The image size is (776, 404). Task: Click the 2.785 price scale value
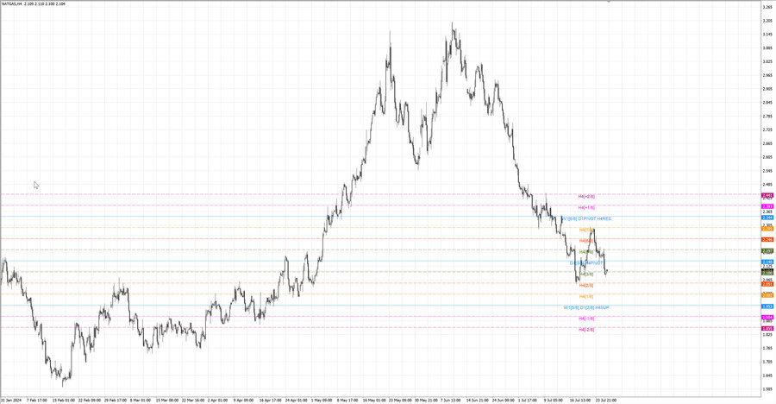767,116
